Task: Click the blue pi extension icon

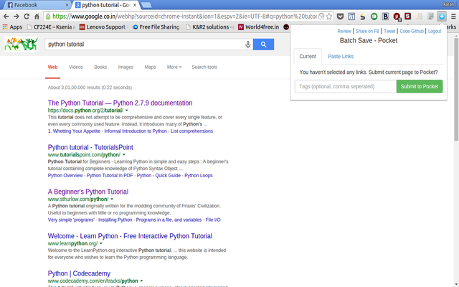Action: (351, 17)
